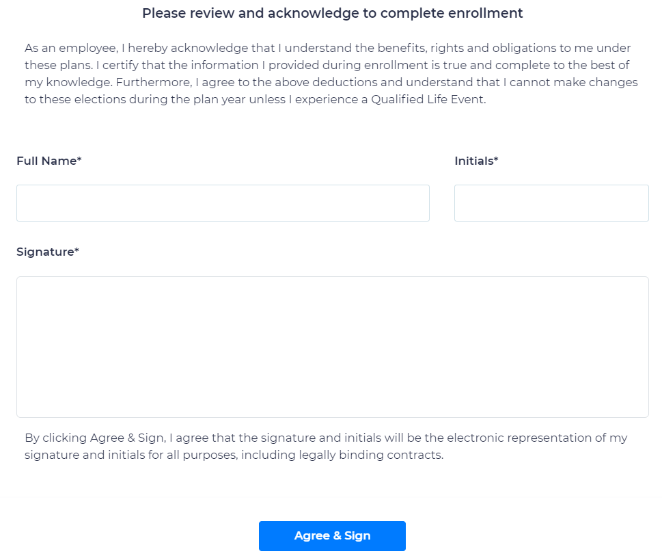Click the Signature* label

(48, 252)
